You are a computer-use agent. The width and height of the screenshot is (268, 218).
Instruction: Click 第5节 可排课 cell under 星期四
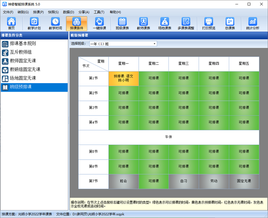point(214,152)
